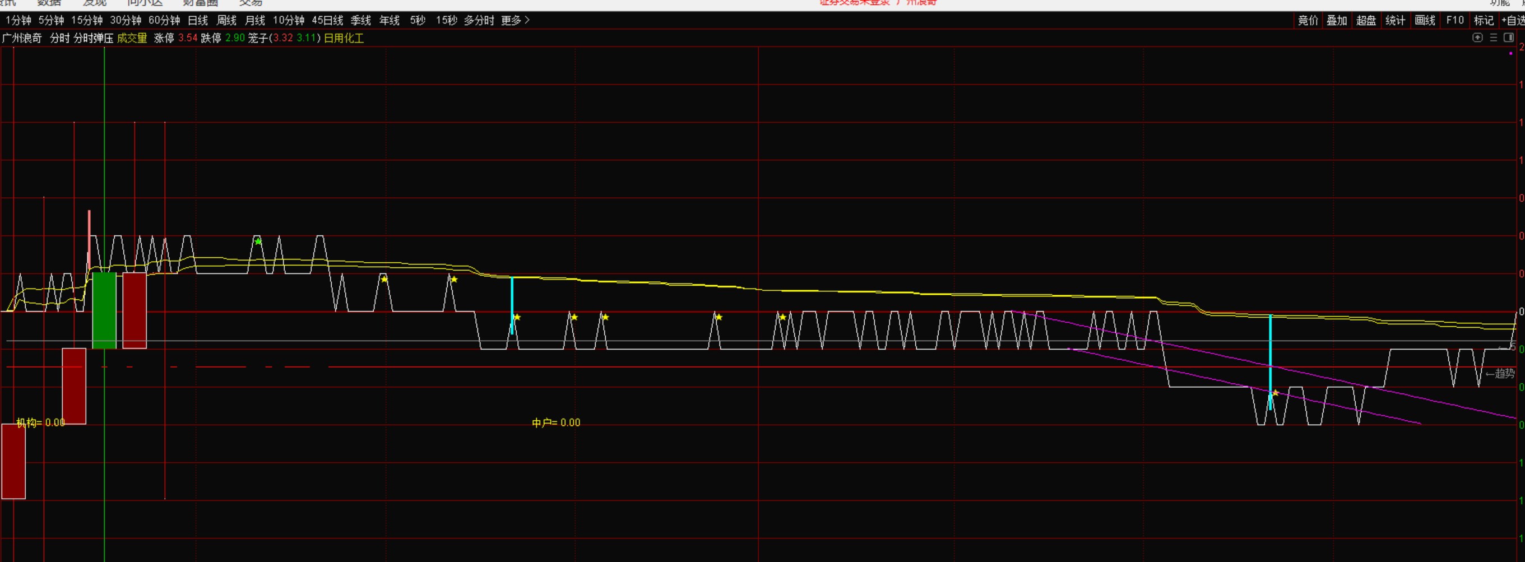Open the 年线 yearly chart

coord(390,21)
